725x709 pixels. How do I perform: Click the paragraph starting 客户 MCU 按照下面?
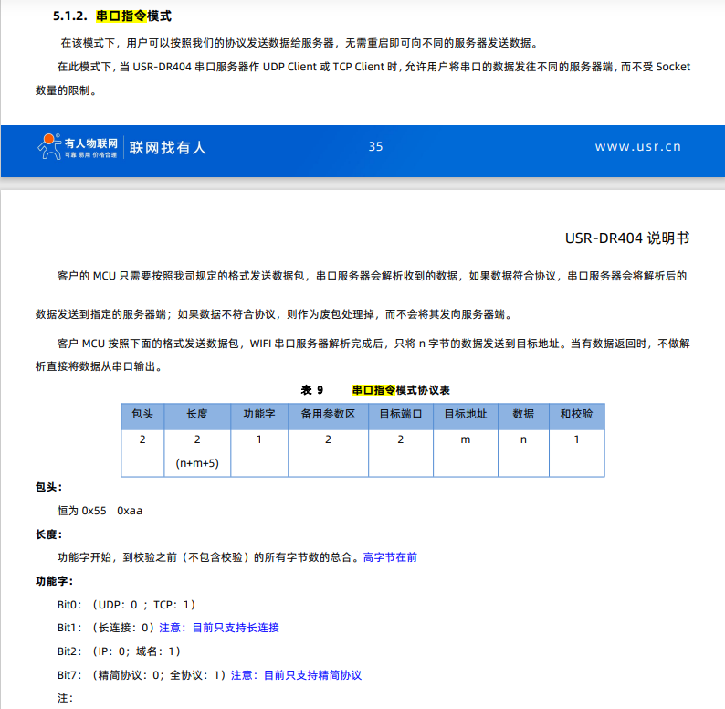tap(362, 355)
